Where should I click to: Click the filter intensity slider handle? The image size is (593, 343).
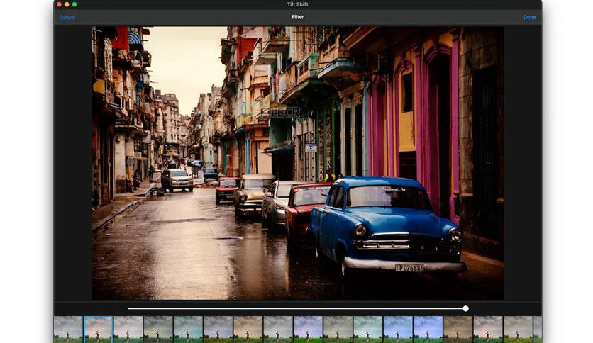[x=465, y=308]
